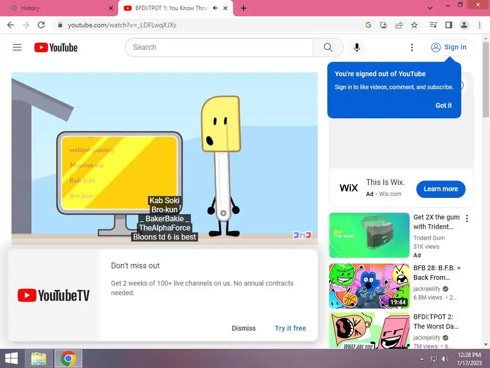
Task: Share this page icon in address bar
Action: (399, 25)
